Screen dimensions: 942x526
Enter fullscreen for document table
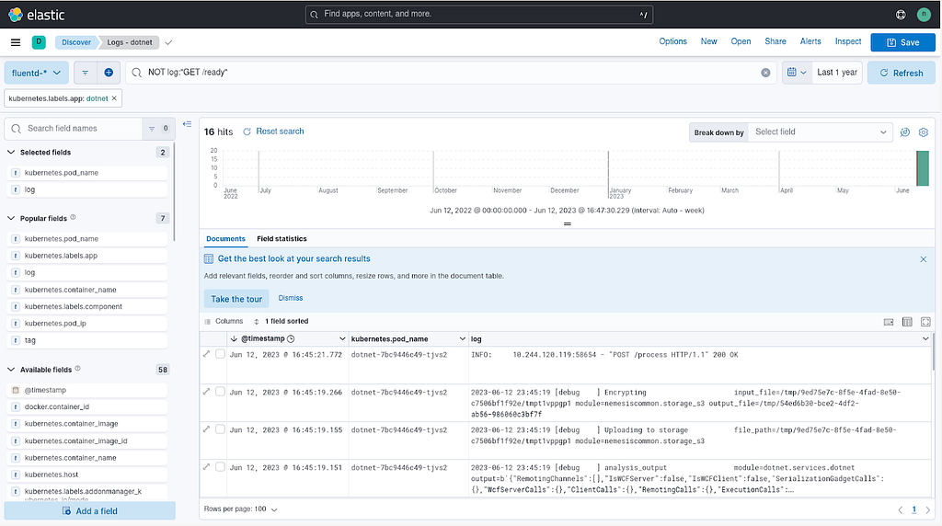(x=925, y=322)
